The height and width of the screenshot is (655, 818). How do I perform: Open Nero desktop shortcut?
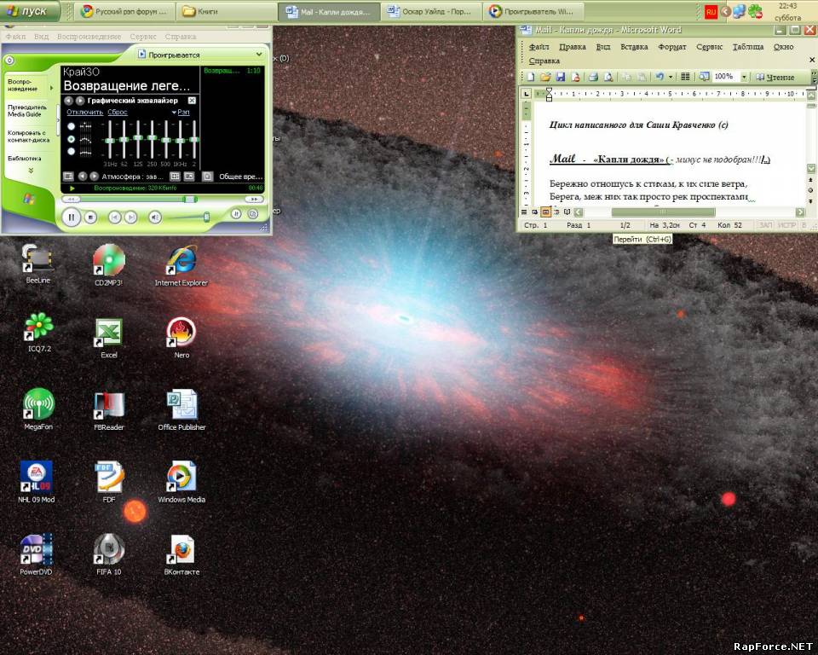tap(181, 338)
